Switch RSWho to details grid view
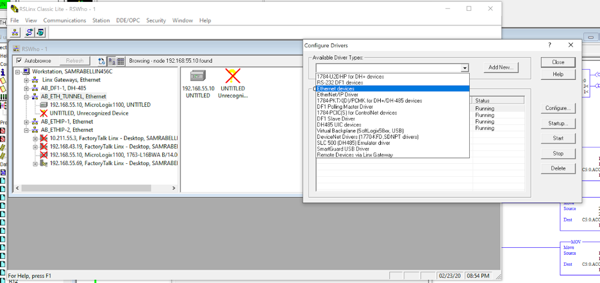 click(120, 61)
